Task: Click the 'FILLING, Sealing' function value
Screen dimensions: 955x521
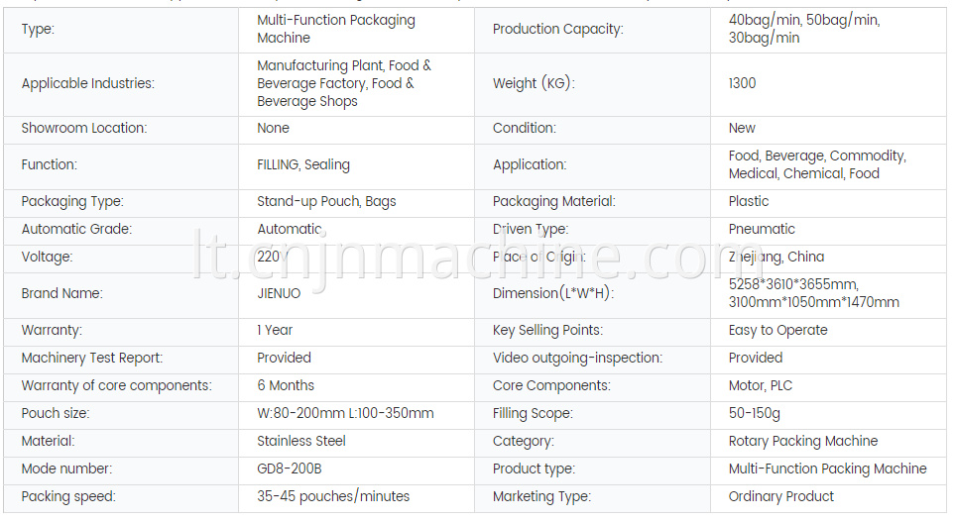Action: [x=303, y=165]
